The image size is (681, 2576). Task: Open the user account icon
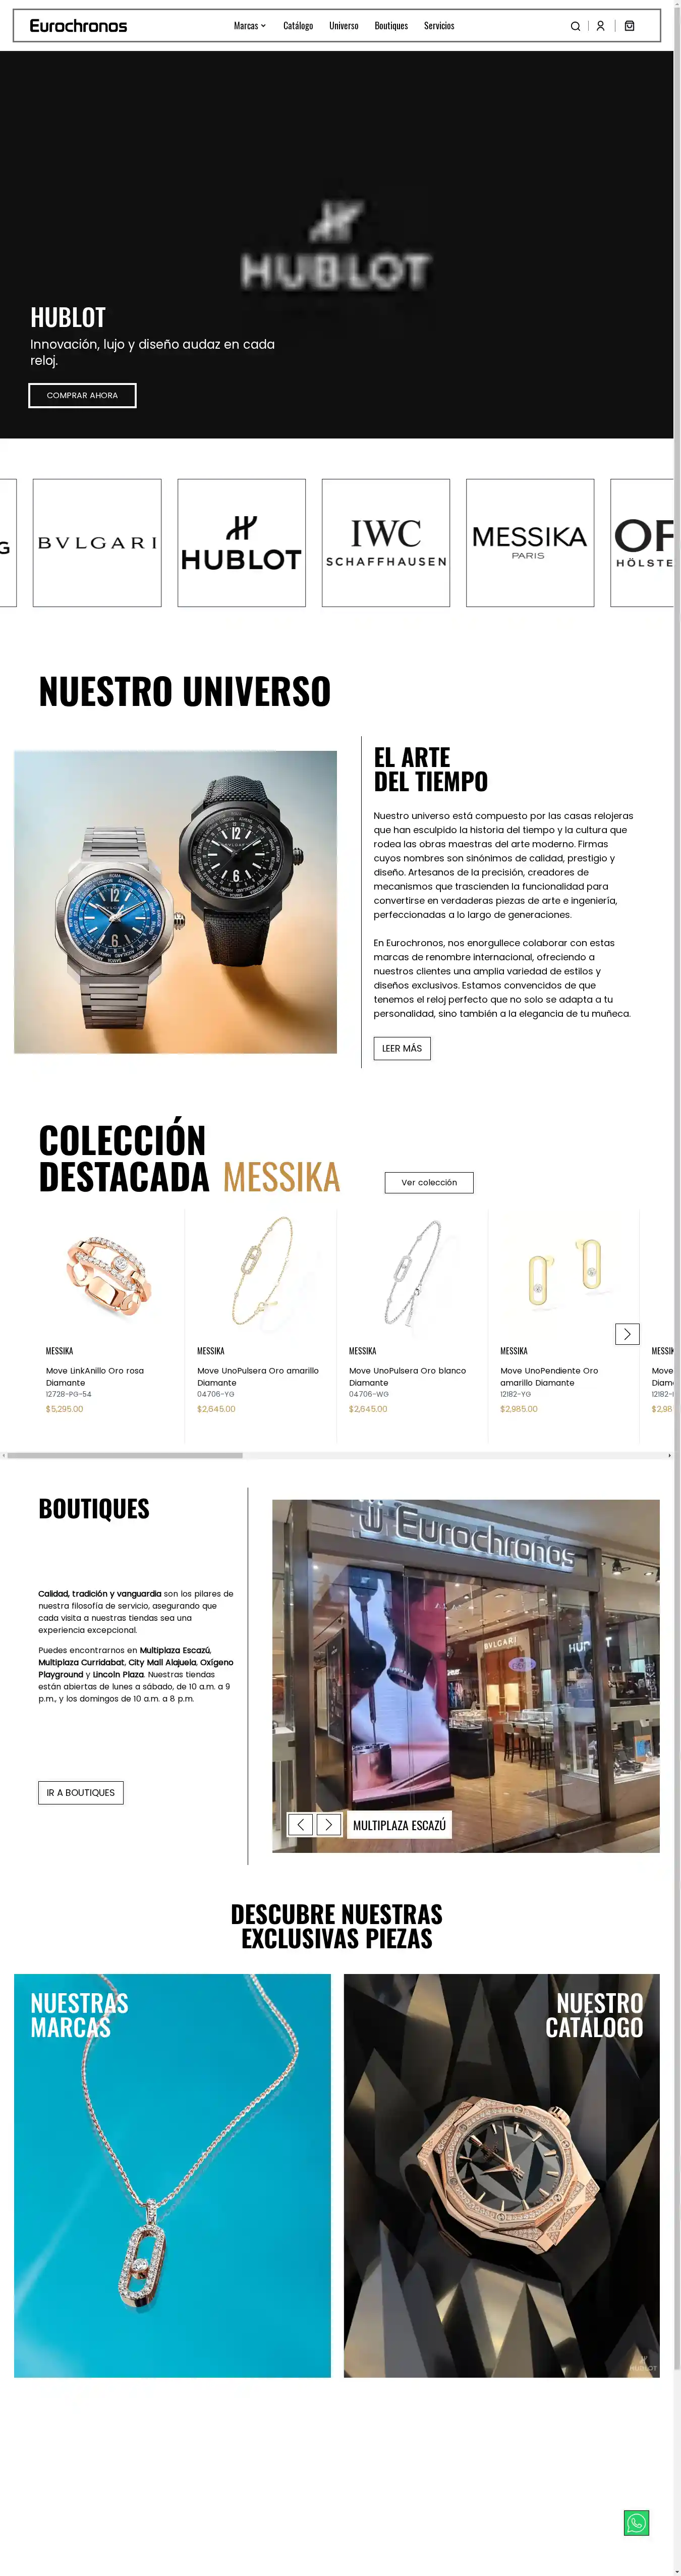tap(600, 26)
